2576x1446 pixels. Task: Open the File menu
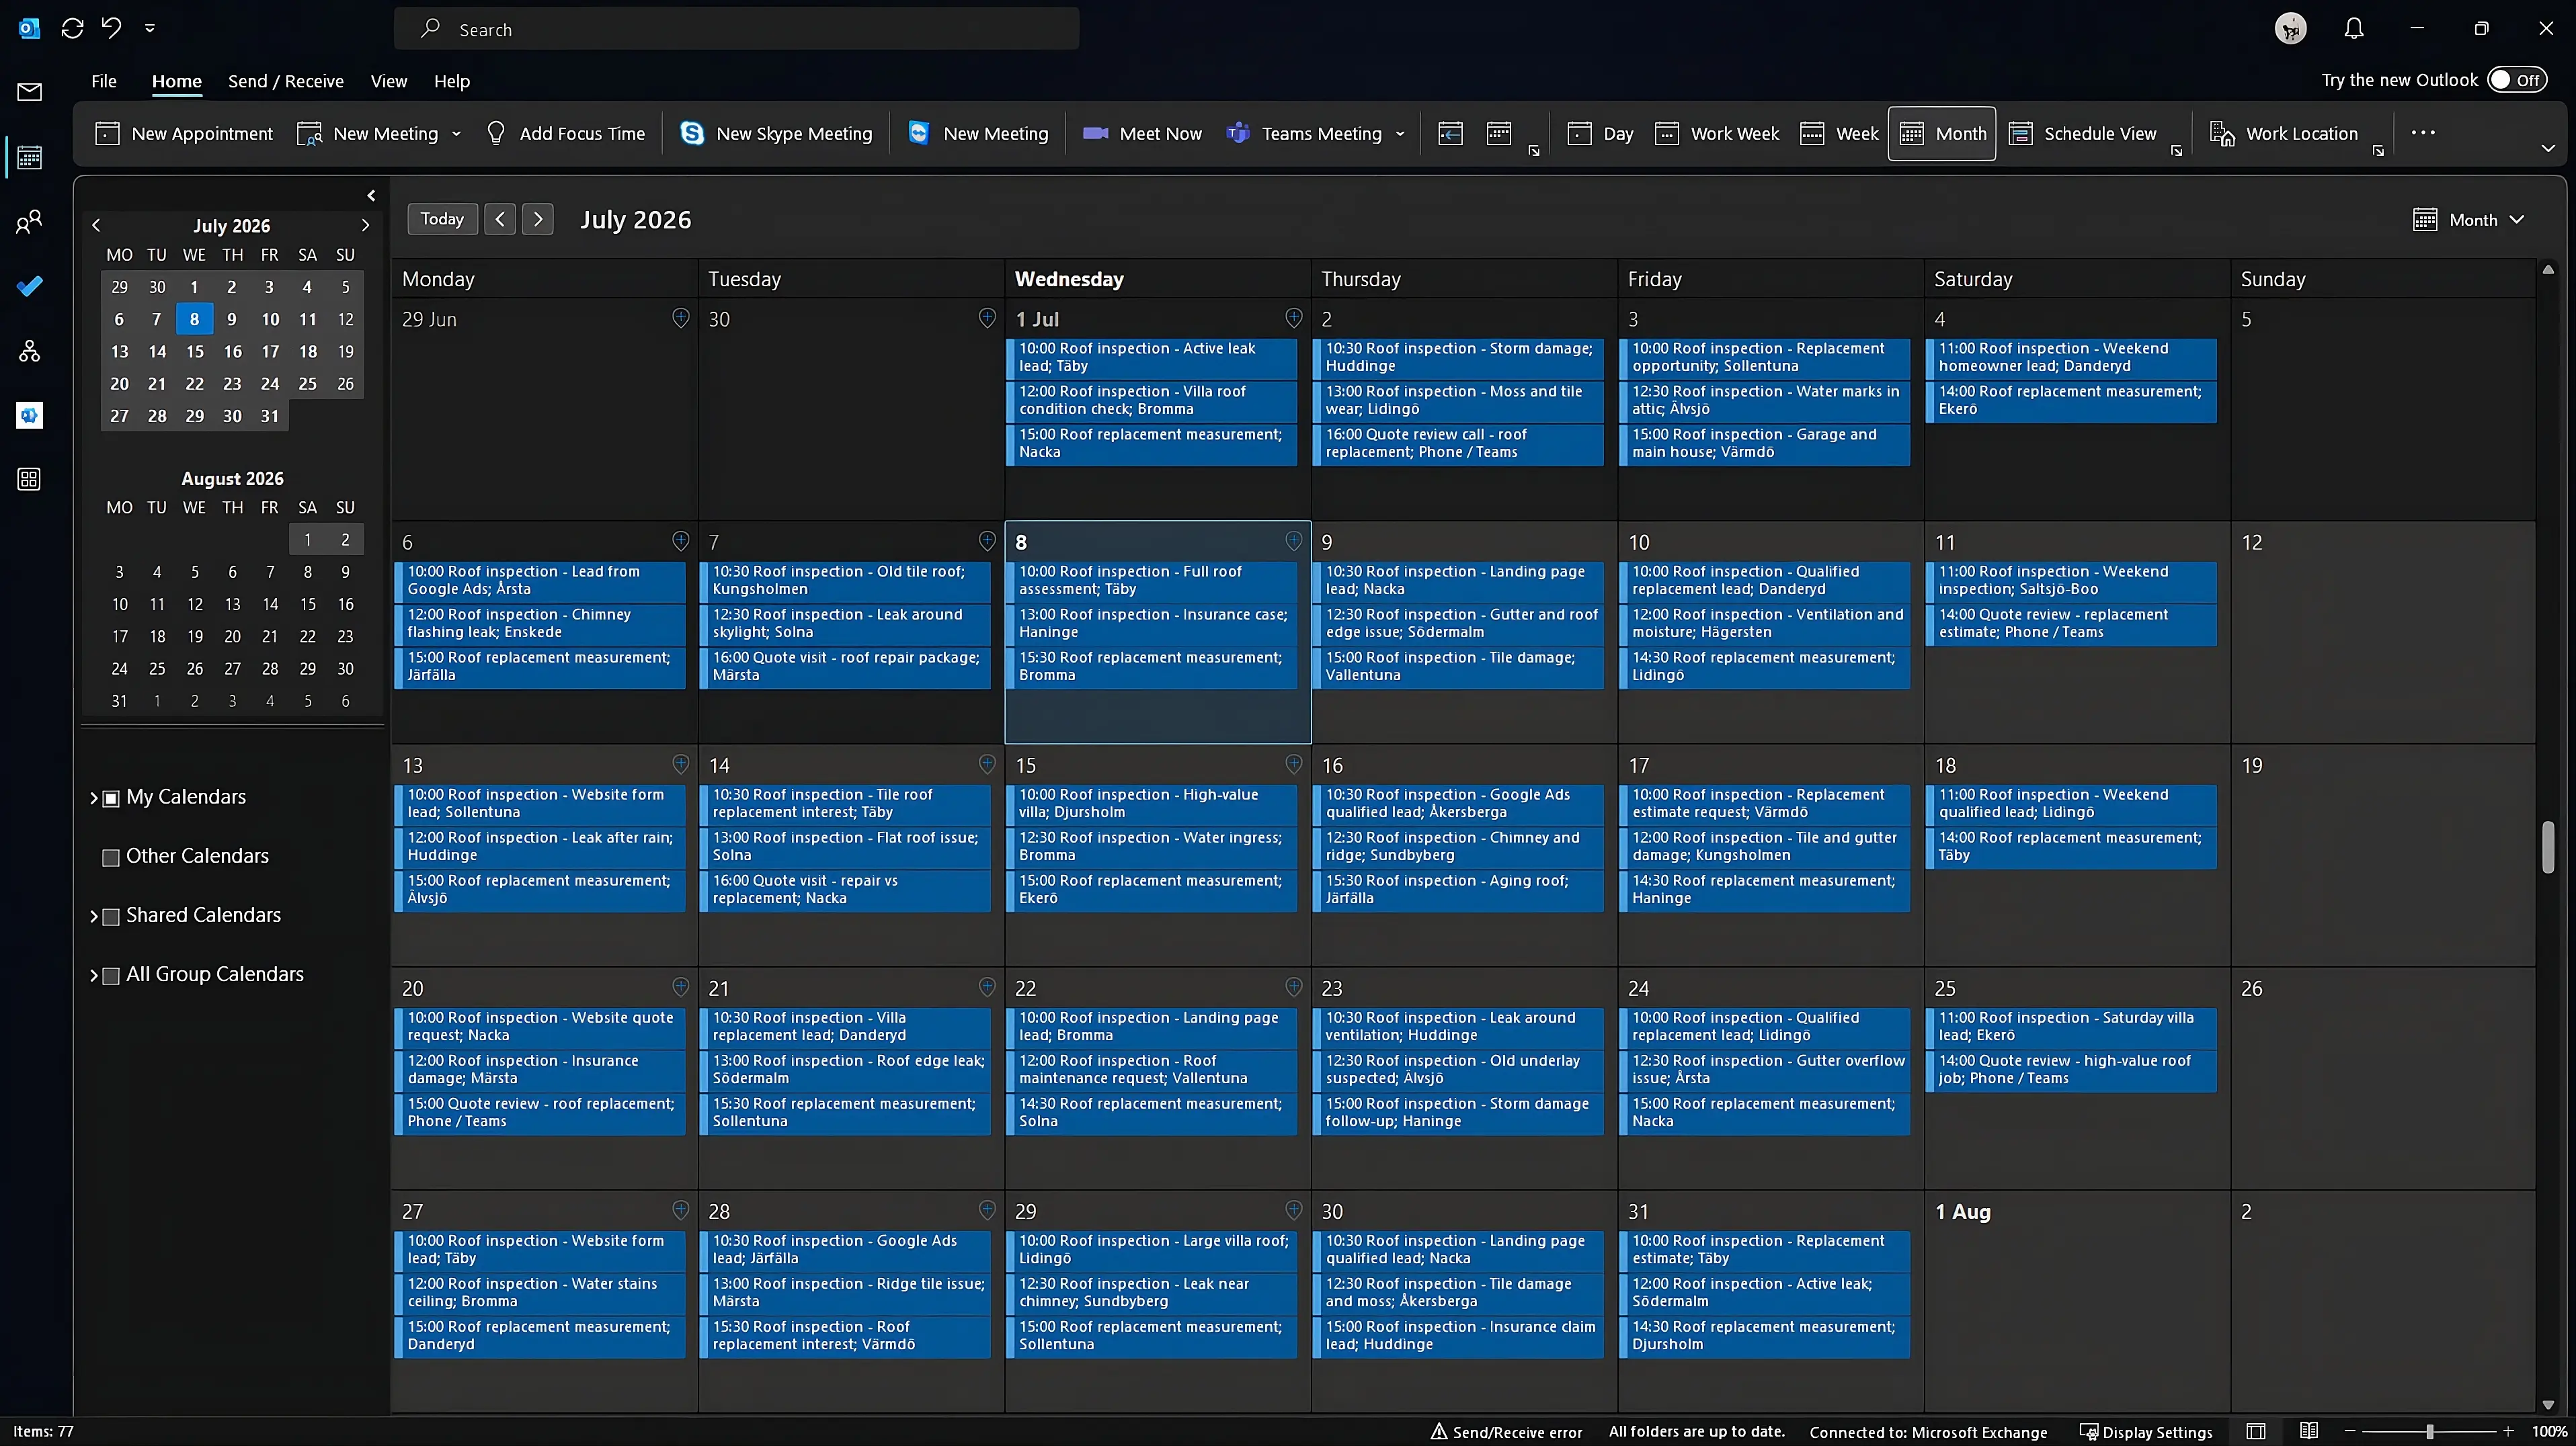[x=104, y=81]
